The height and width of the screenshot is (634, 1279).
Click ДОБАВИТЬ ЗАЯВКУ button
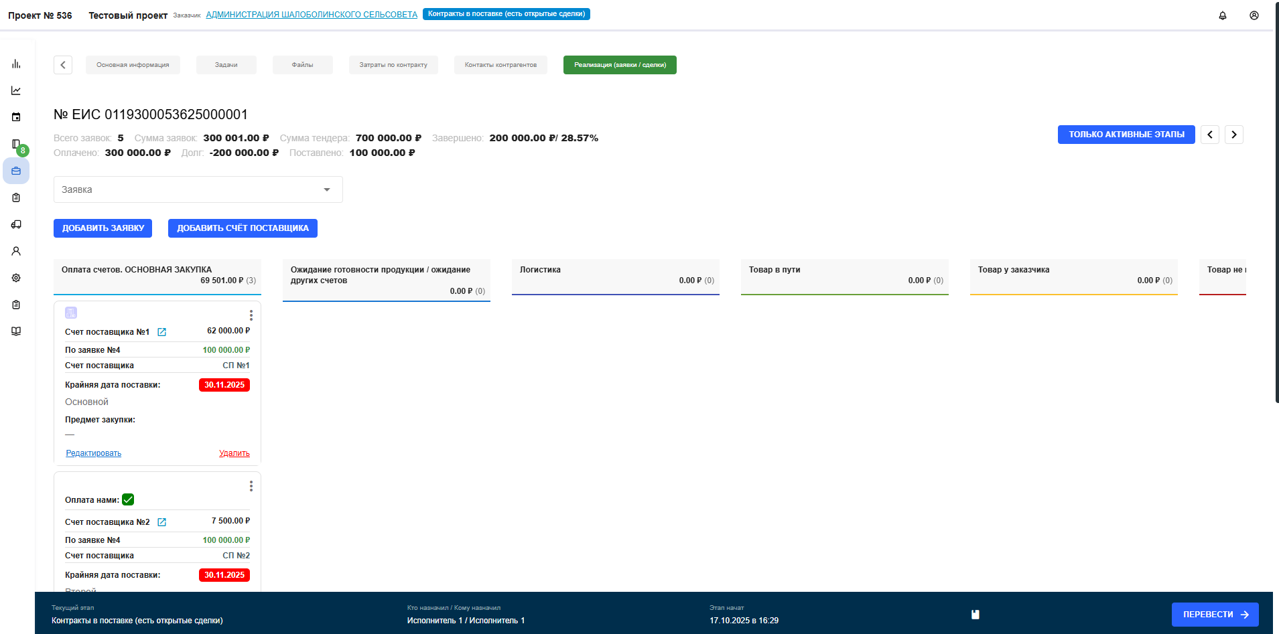tap(103, 228)
